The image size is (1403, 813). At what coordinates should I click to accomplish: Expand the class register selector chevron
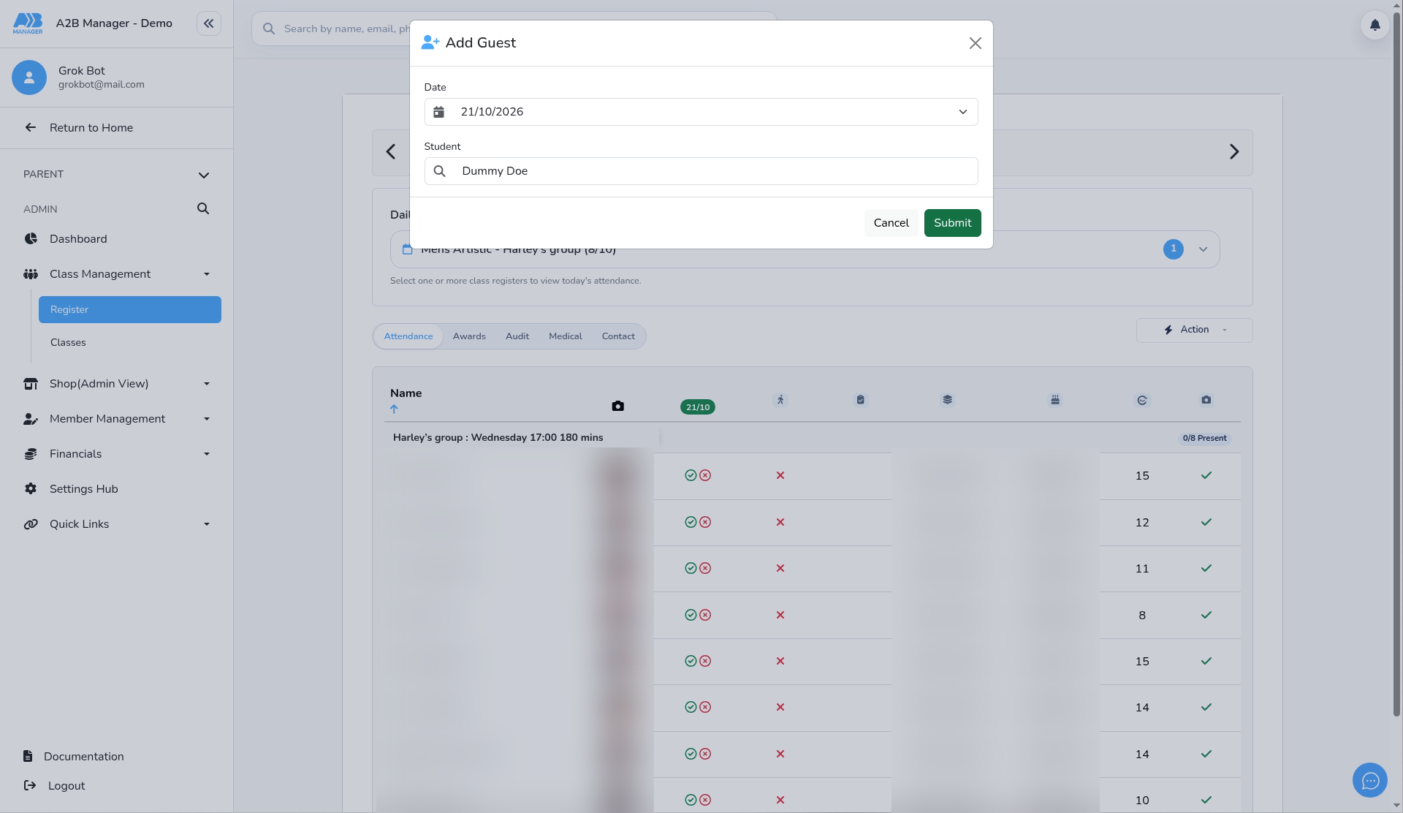tap(1203, 249)
